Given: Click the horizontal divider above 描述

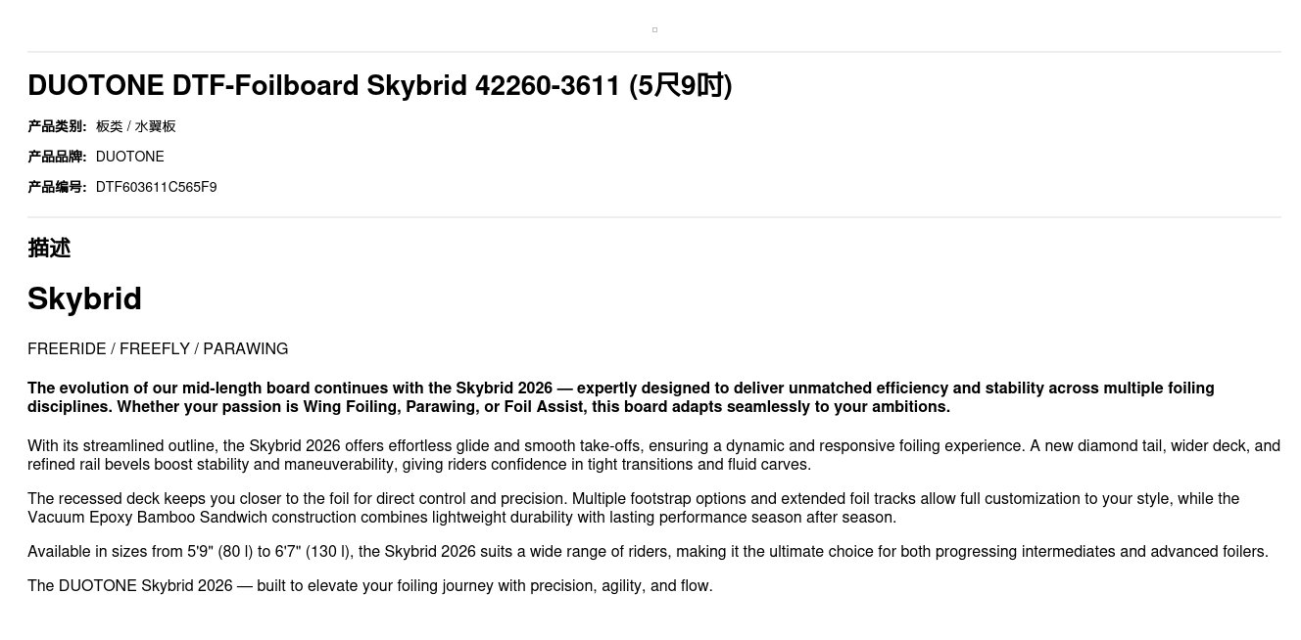Looking at the screenshot, I should [654, 217].
